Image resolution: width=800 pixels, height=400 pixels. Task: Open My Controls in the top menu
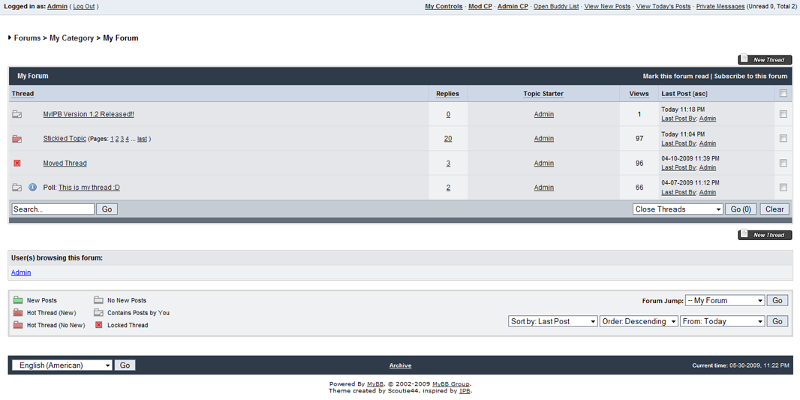tap(444, 7)
